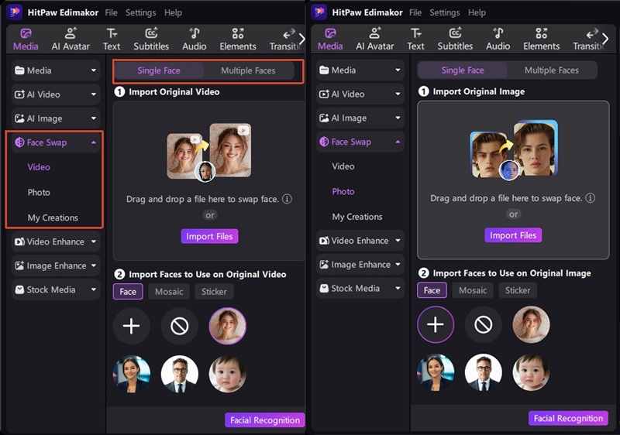Image resolution: width=620 pixels, height=435 pixels.
Task: Click toolbar next arrow in right window
Action: point(605,39)
